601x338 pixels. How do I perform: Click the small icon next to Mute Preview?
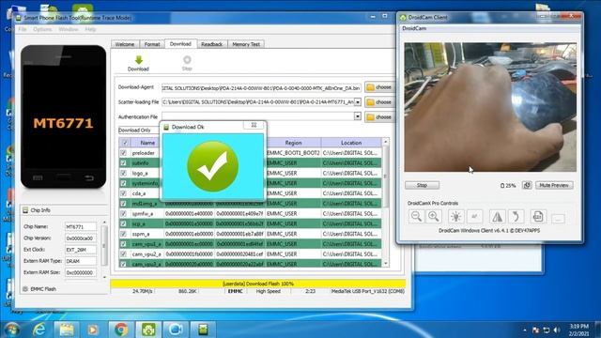527,185
